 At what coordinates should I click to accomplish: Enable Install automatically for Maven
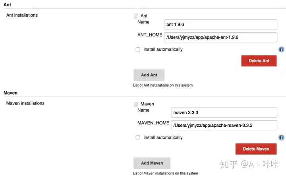[138, 137]
